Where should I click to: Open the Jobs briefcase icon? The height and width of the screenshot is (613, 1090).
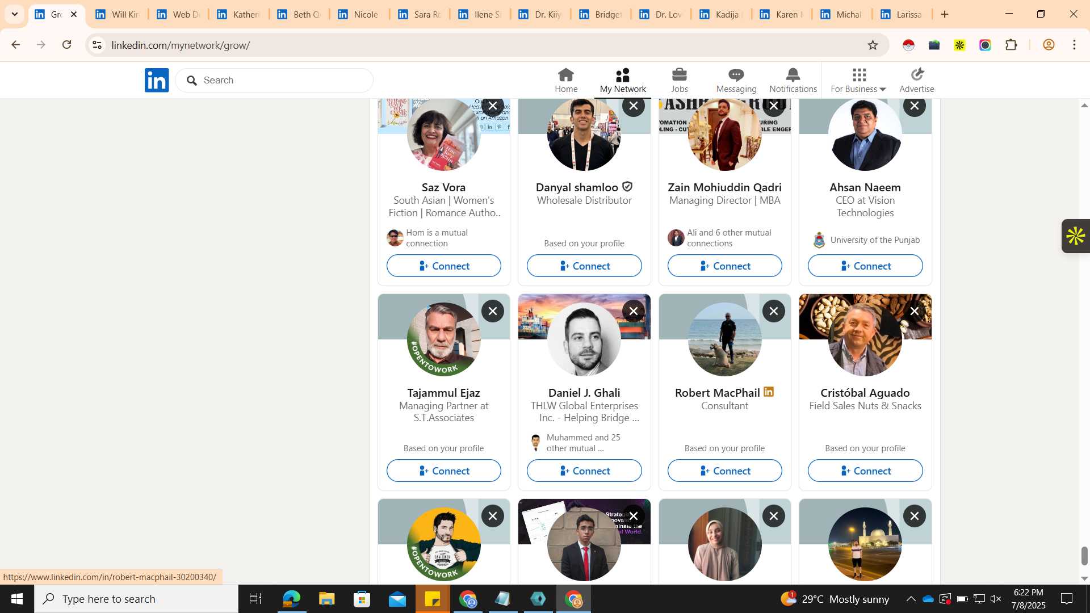point(680,80)
